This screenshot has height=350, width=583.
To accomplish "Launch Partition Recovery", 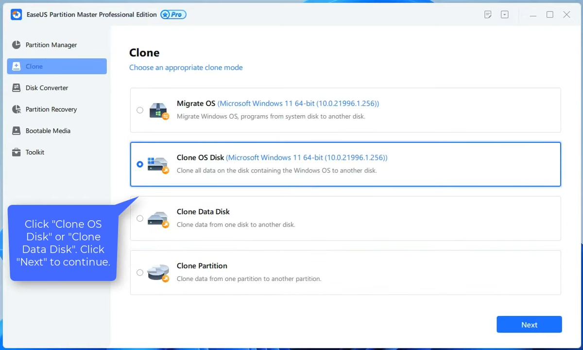I will pos(51,109).
